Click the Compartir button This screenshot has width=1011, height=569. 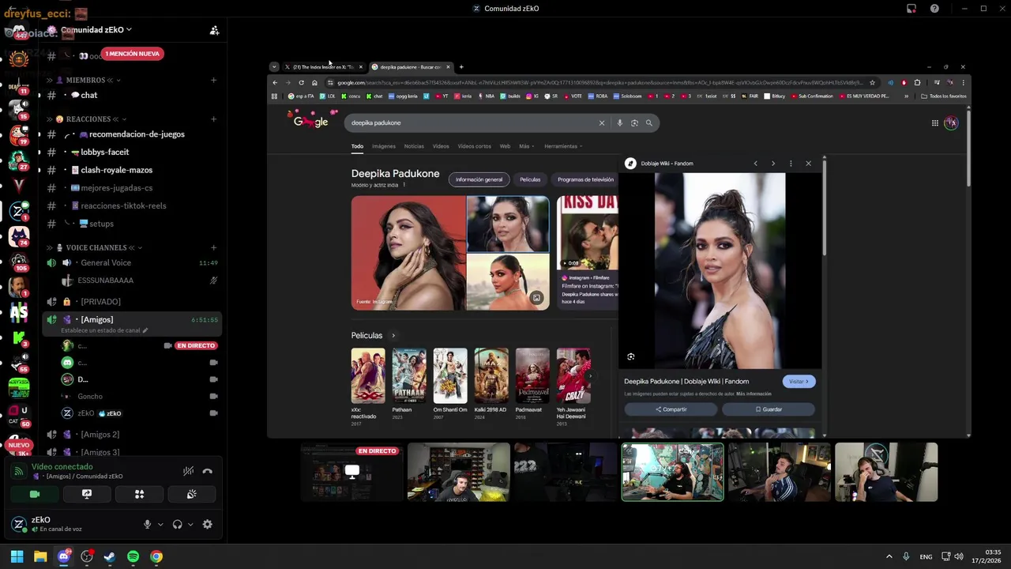tap(671, 409)
